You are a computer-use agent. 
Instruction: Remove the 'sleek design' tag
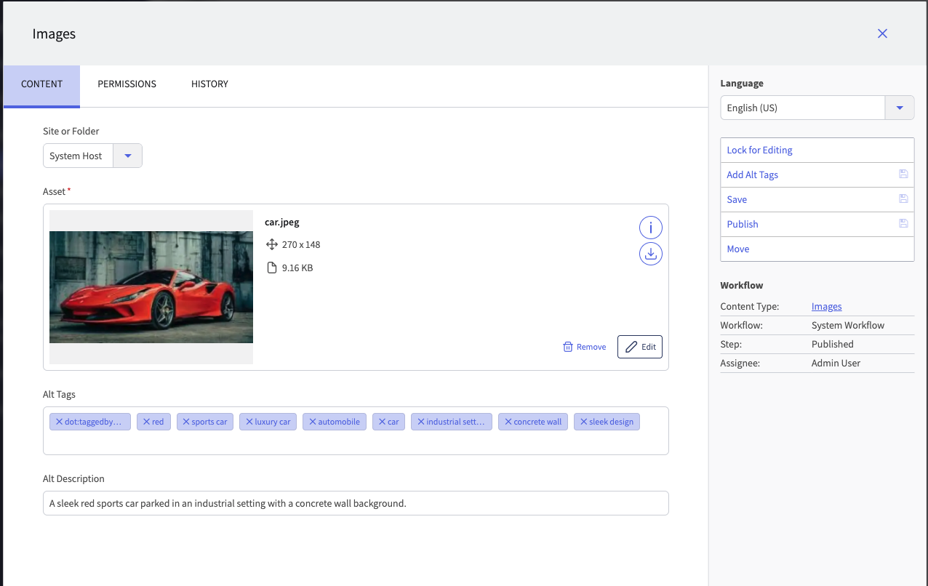[583, 422]
